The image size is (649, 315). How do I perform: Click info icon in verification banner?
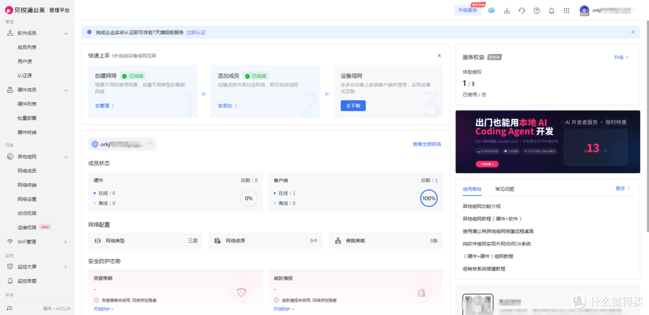[x=89, y=32]
